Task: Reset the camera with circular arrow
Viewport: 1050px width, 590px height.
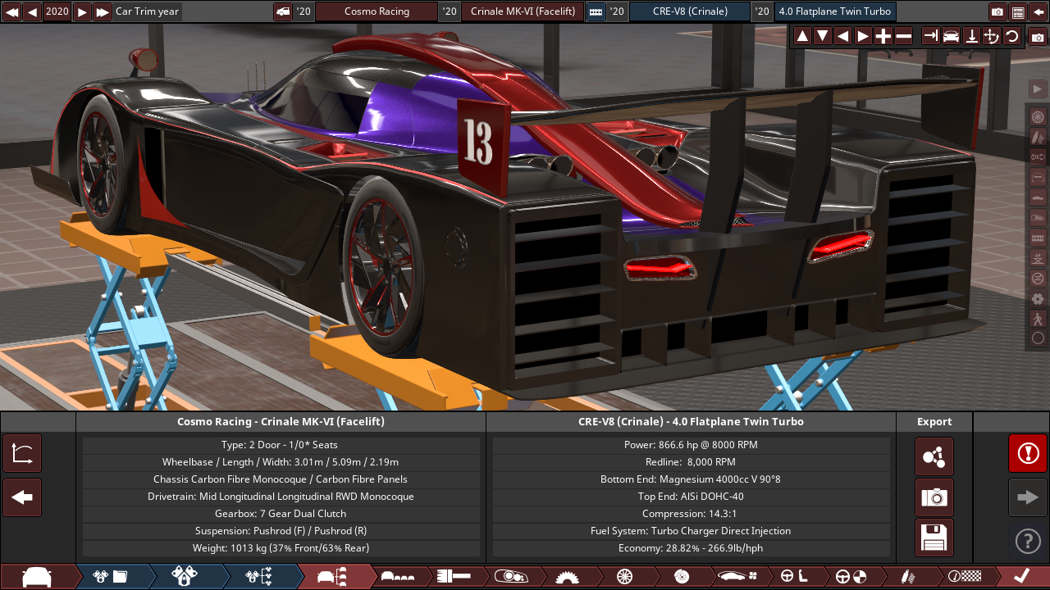Action: click(x=1011, y=36)
